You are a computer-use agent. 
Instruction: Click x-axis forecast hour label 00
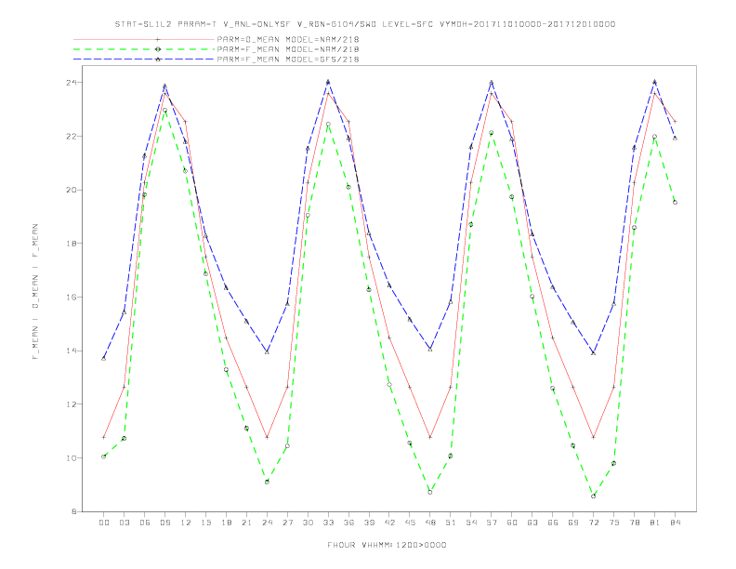[x=104, y=523]
